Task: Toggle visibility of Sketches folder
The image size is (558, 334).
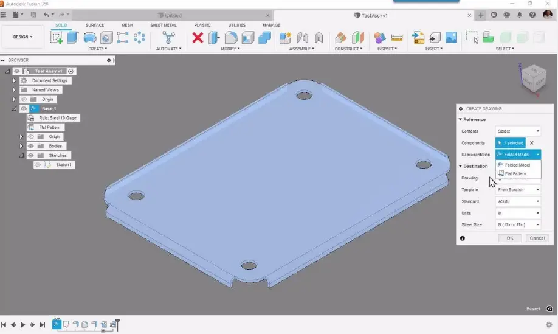Action: pyautogui.click(x=31, y=155)
